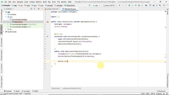Click the CRLF line separator status entry

(148, 94)
